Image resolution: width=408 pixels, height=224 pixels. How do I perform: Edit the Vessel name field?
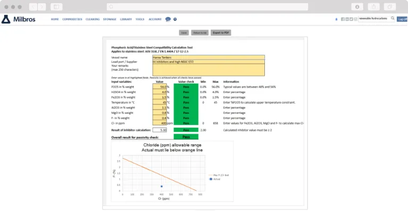click(x=209, y=57)
